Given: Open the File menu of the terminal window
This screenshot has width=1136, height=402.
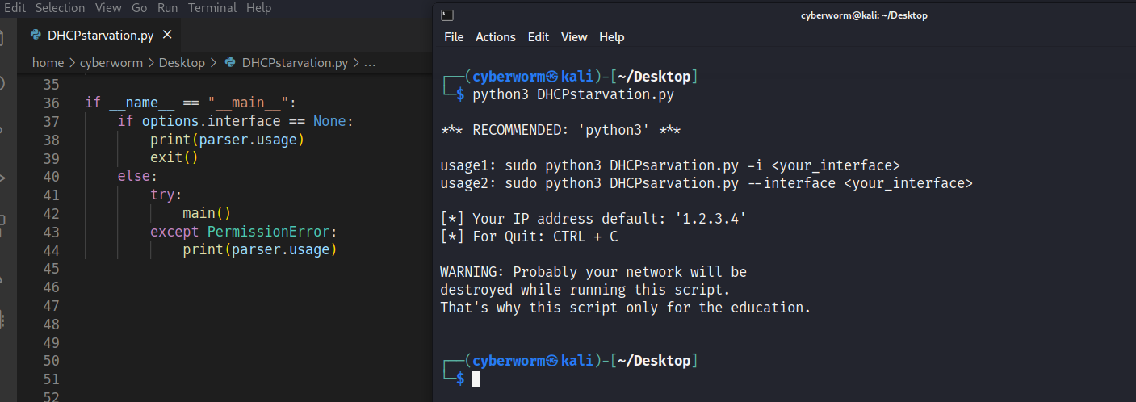Looking at the screenshot, I should (454, 37).
